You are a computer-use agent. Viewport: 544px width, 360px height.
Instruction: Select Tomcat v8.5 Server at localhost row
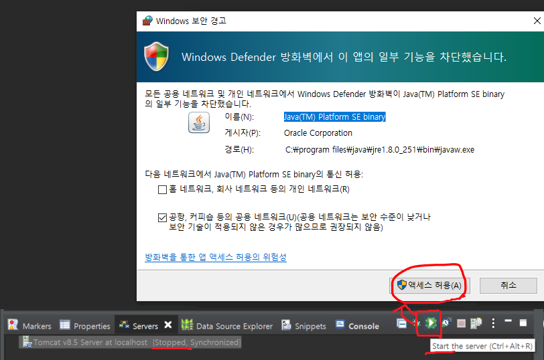pos(130,343)
